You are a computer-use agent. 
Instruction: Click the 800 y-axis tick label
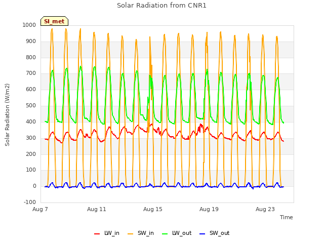click(31, 57)
